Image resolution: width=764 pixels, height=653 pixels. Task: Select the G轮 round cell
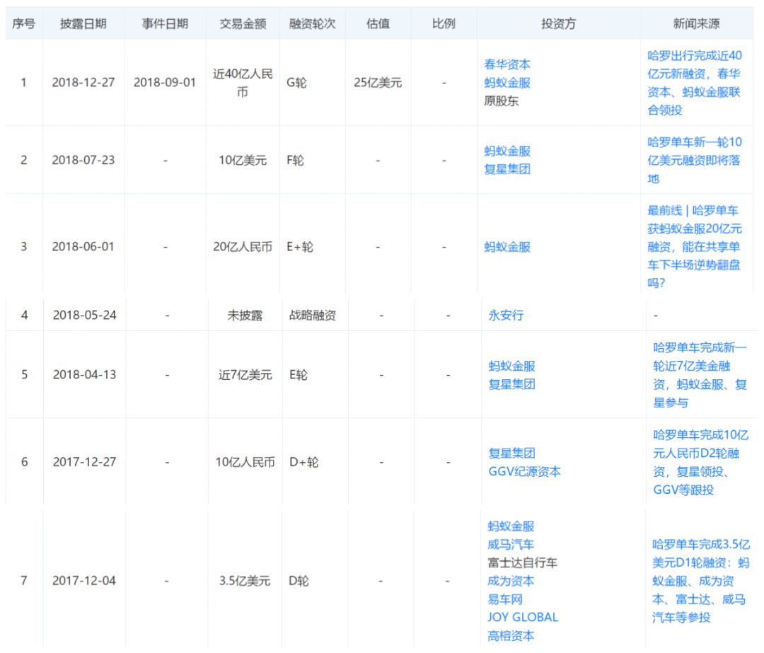[x=296, y=83]
